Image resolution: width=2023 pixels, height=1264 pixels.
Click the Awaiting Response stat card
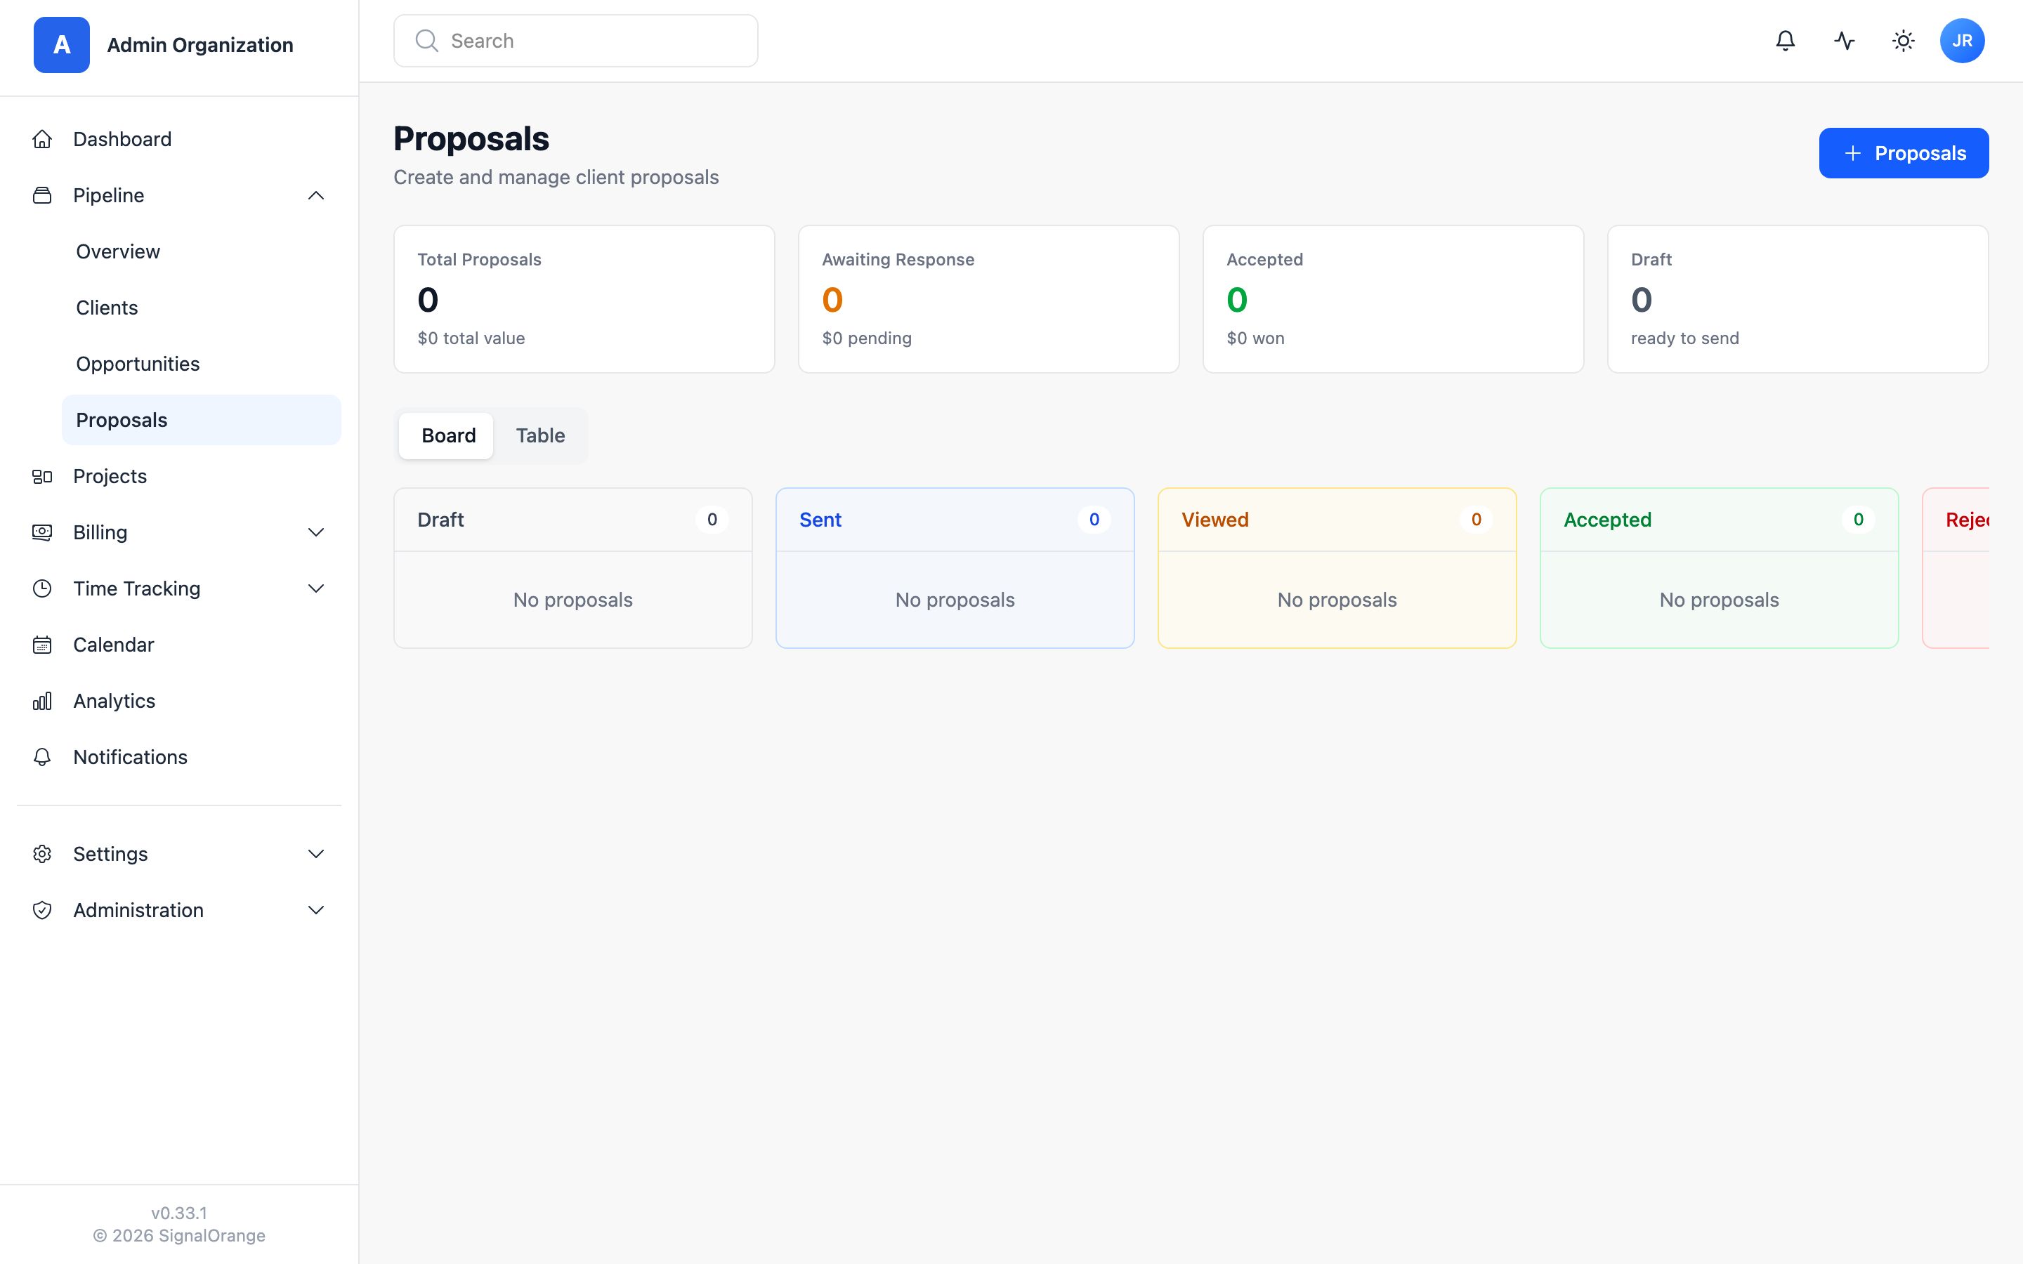point(989,299)
